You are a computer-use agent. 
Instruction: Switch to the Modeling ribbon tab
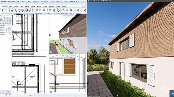pyautogui.click(x=16, y=6)
